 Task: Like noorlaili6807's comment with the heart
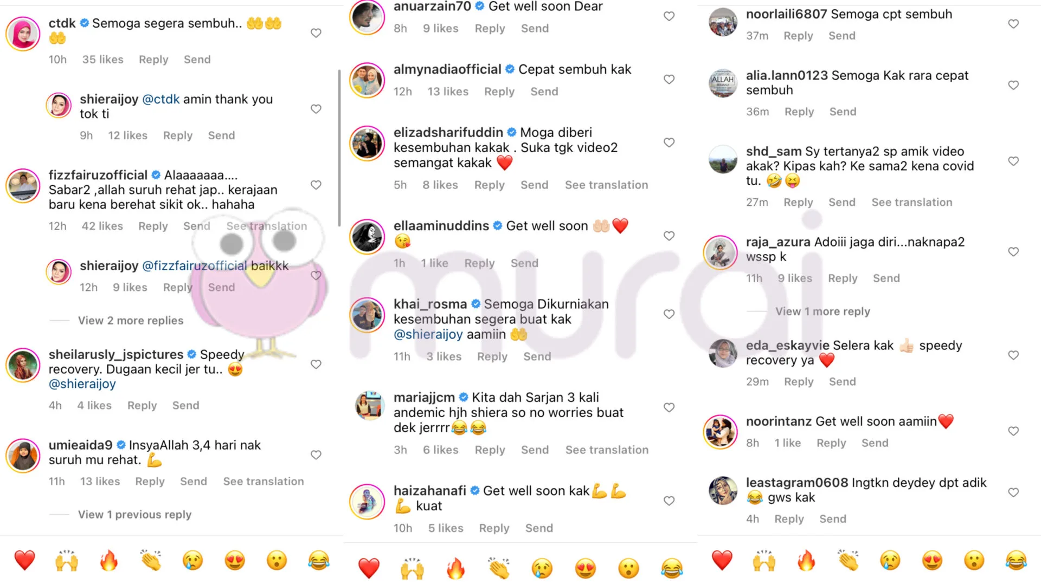click(1013, 24)
